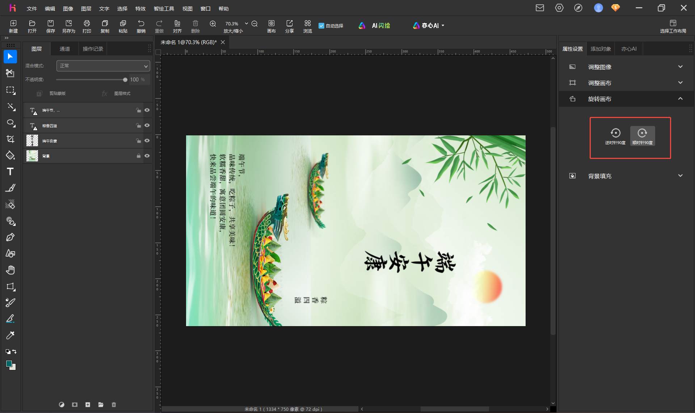Select the Eyedropper tool
Screen dimensions: 695x413
point(10,335)
